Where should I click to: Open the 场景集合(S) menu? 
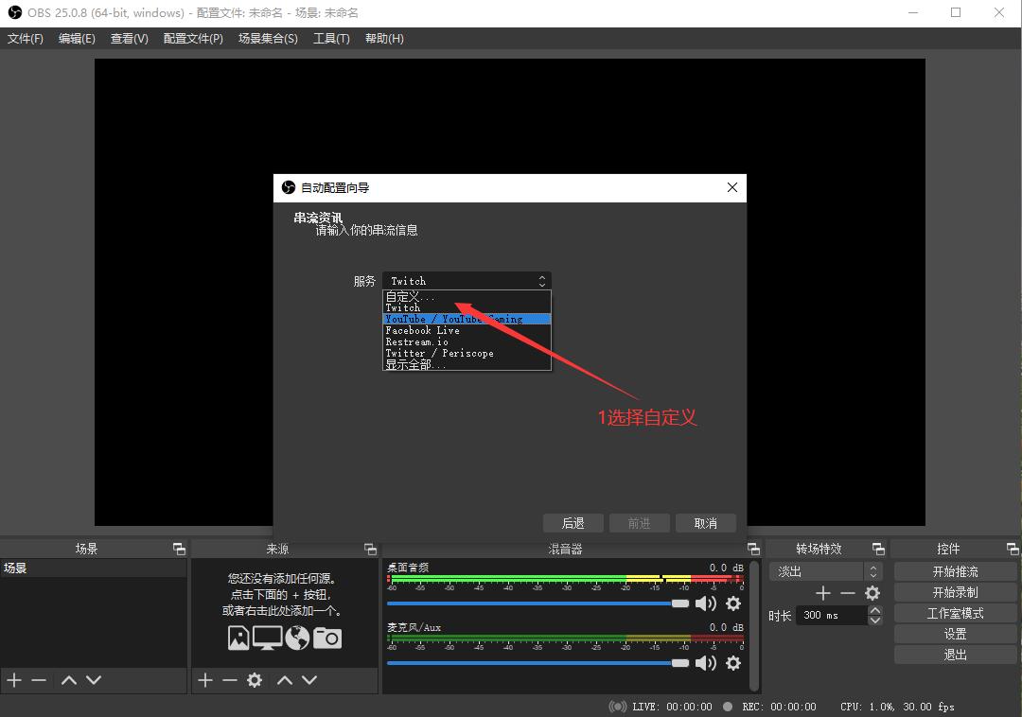tap(268, 39)
